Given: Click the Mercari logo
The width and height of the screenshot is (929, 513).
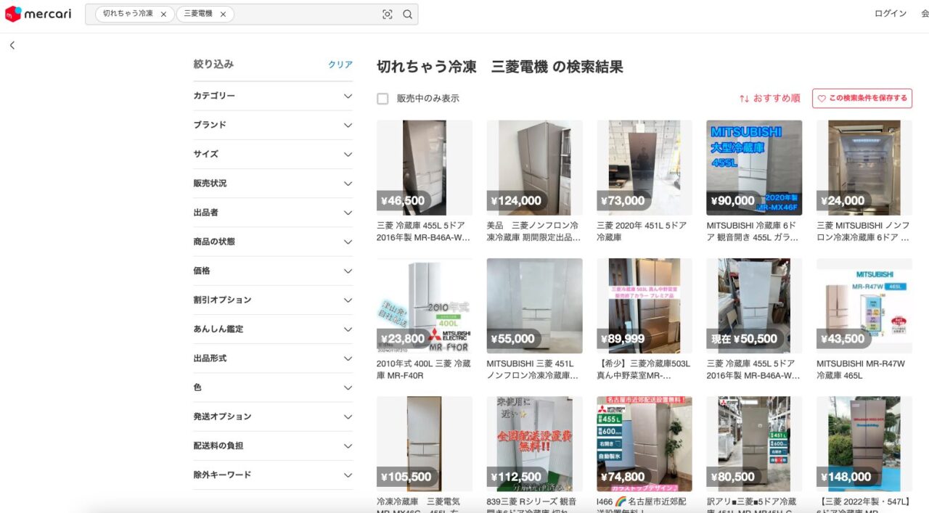Looking at the screenshot, I should [x=38, y=14].
